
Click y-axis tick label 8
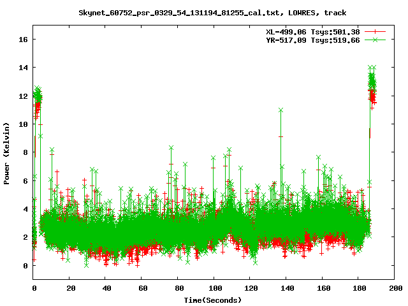[25, 152]
